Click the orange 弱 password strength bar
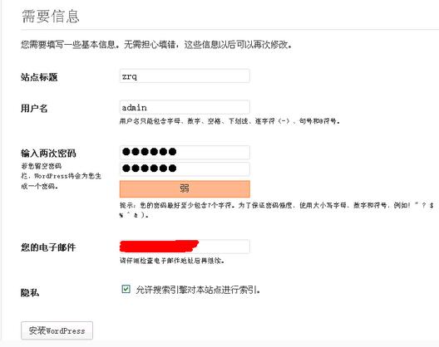The width and height of the screenshot is (439, 347). point(185,188)
